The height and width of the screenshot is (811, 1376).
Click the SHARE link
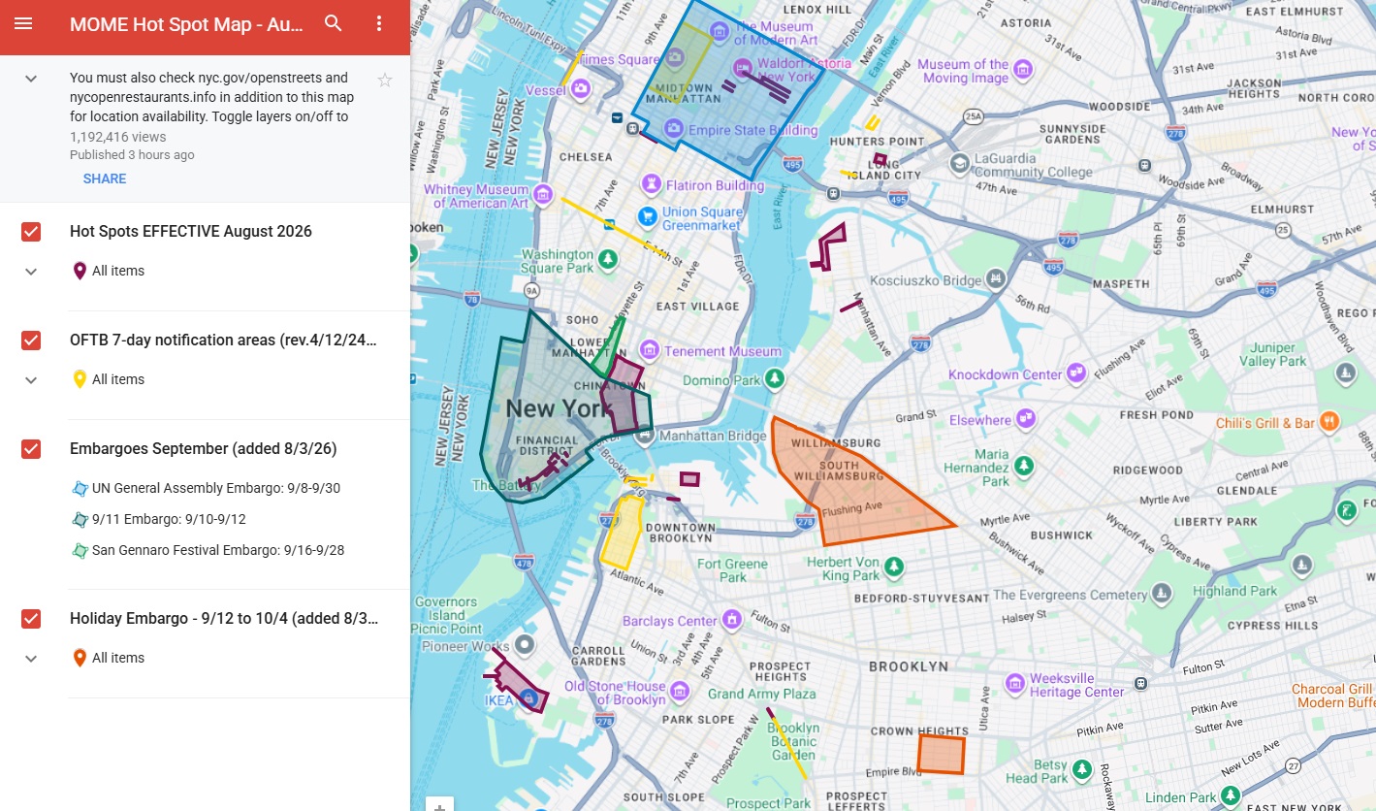(x=105, y=178)
